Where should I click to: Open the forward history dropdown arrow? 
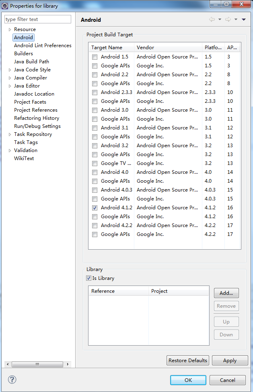click(236, 19)
